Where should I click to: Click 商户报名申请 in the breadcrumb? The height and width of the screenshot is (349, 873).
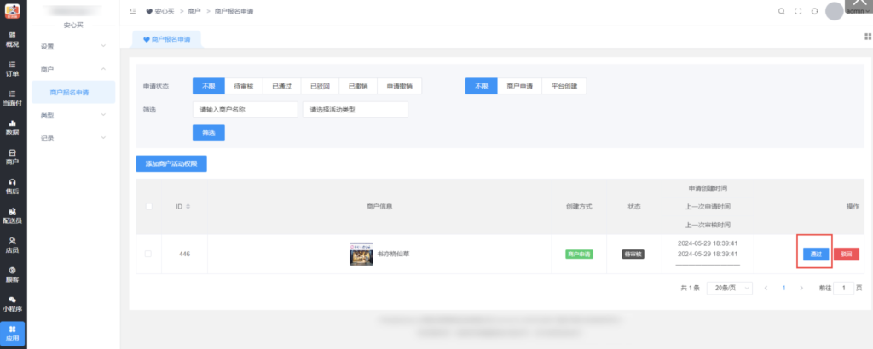[234, 11]
